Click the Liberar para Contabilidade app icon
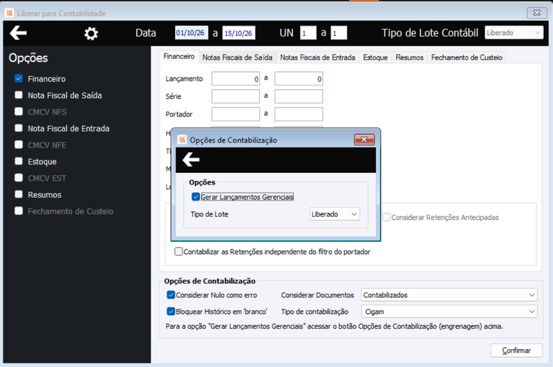 pos(10,13)
